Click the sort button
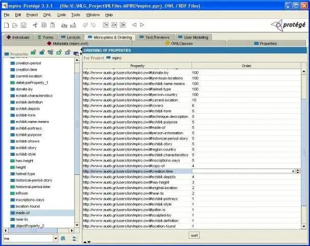310x246 pixels. pyautogui.click(x=194, y=235)
